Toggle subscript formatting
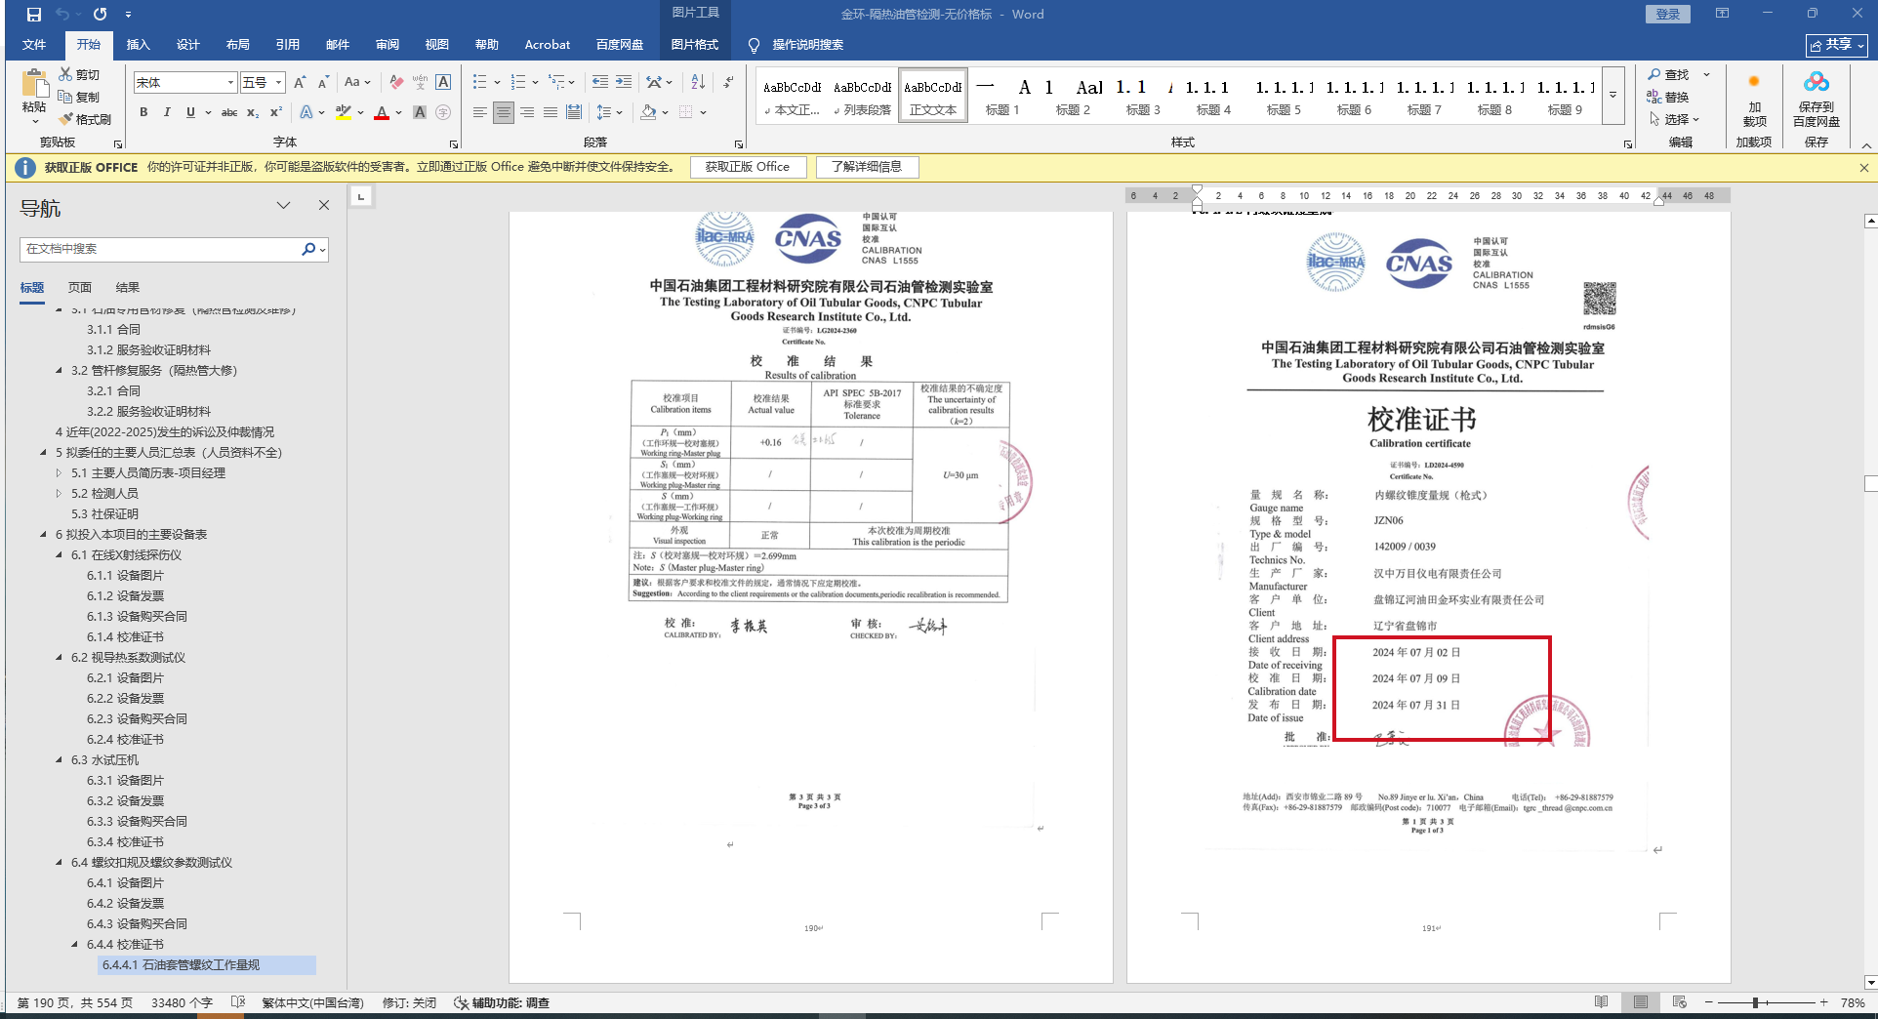The width and height of the screenshot is (1878, 1019). point(253,112)
